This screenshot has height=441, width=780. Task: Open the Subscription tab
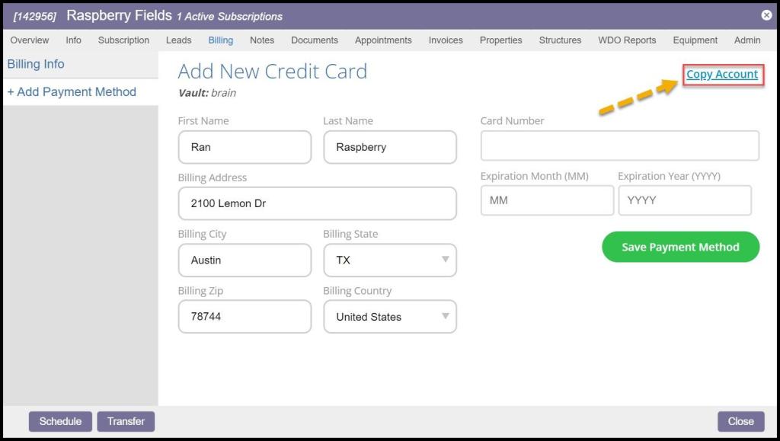[x=123, y=40]
